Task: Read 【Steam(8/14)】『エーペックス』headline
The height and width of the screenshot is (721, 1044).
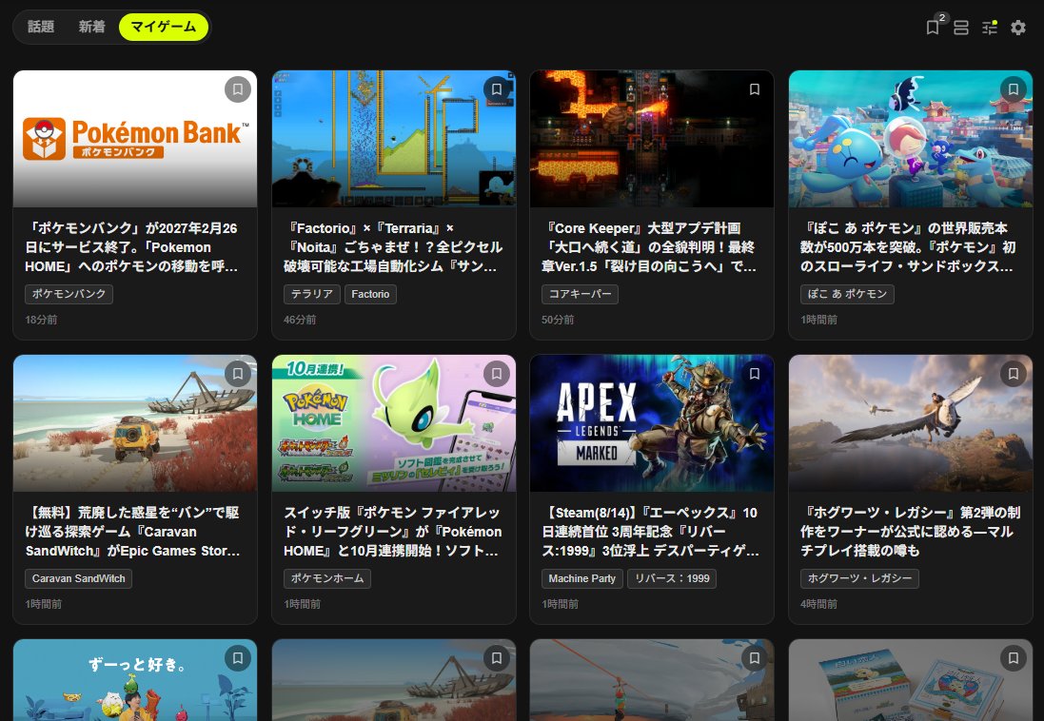Action: pyautogui.click(x=651, y=532)
